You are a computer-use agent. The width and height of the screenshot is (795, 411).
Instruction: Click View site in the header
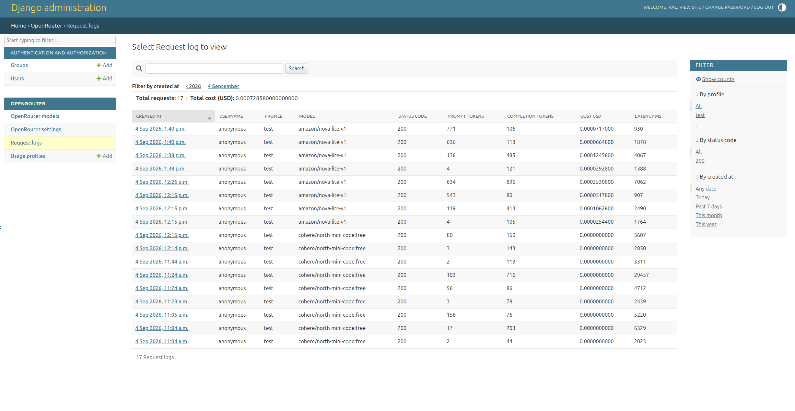tap(690, 7)
